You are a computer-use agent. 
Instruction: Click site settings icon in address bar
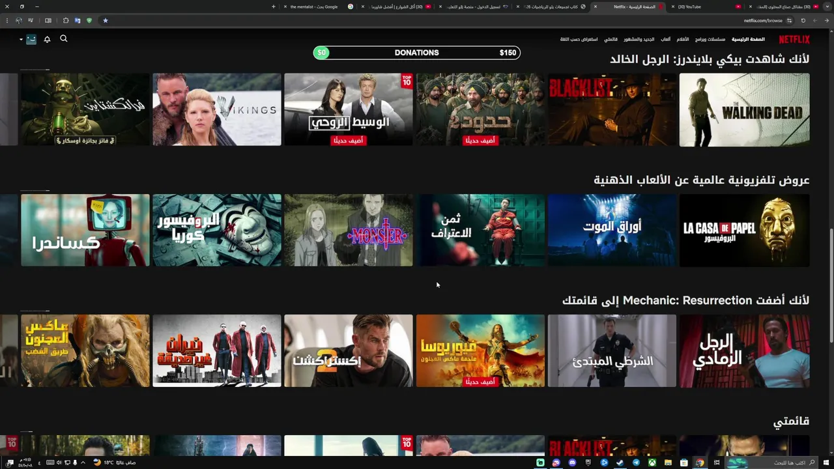pyautogui.click(x=790, y=20)
